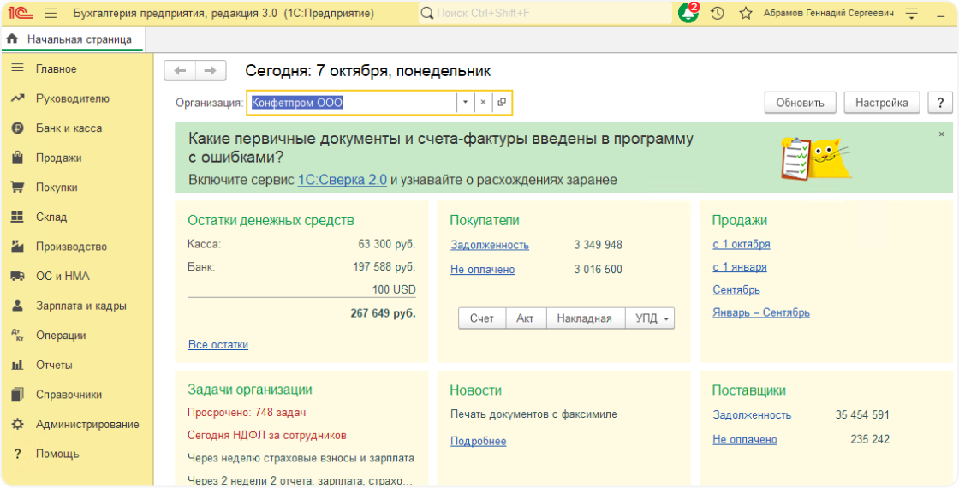Open notifications bell with badge 2
Viewport: 959px width, 488px height.
click(x=688, y=12)
